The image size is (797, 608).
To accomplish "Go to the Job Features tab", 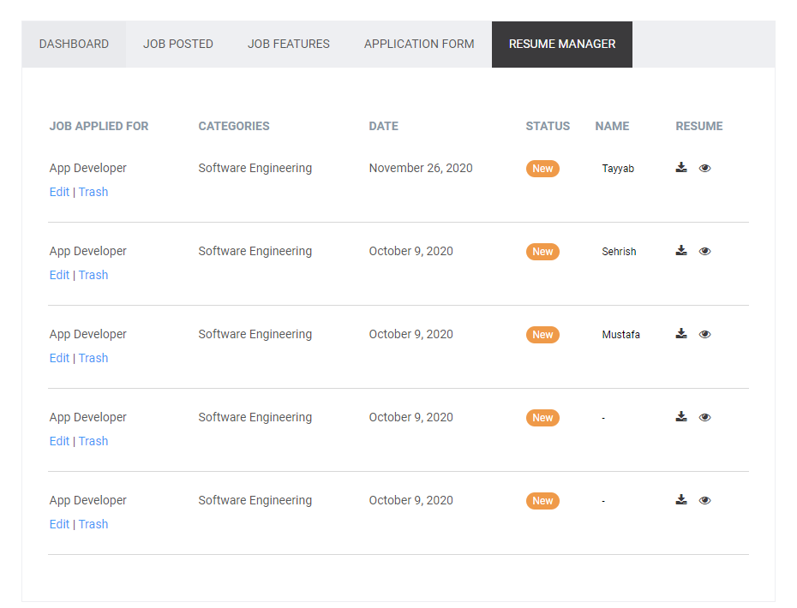I will [289, 44].
